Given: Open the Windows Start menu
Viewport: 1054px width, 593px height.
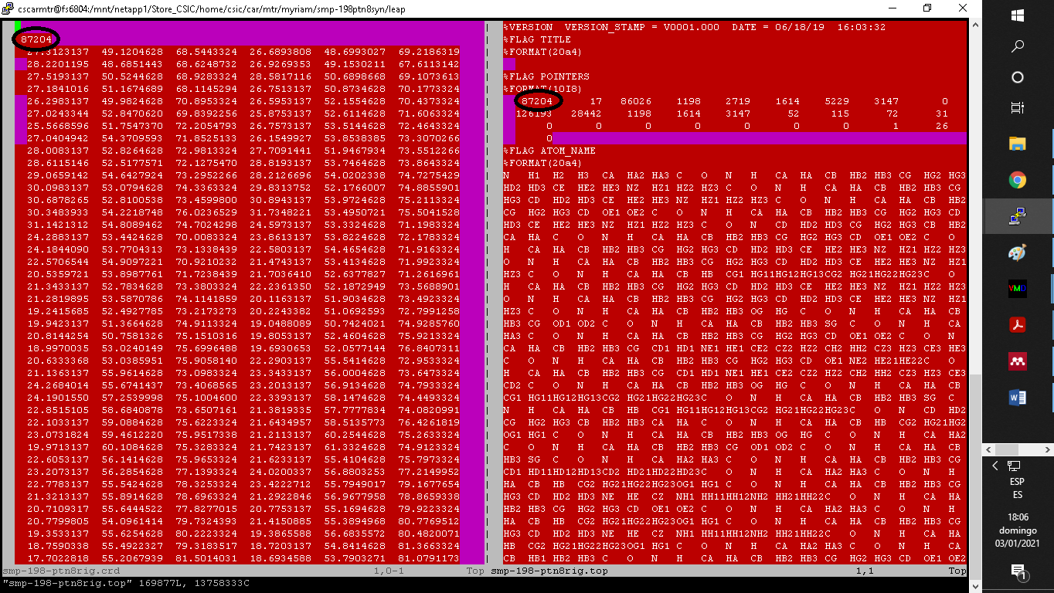Looking at the screenshot, I should click(x=1018, y=15).
